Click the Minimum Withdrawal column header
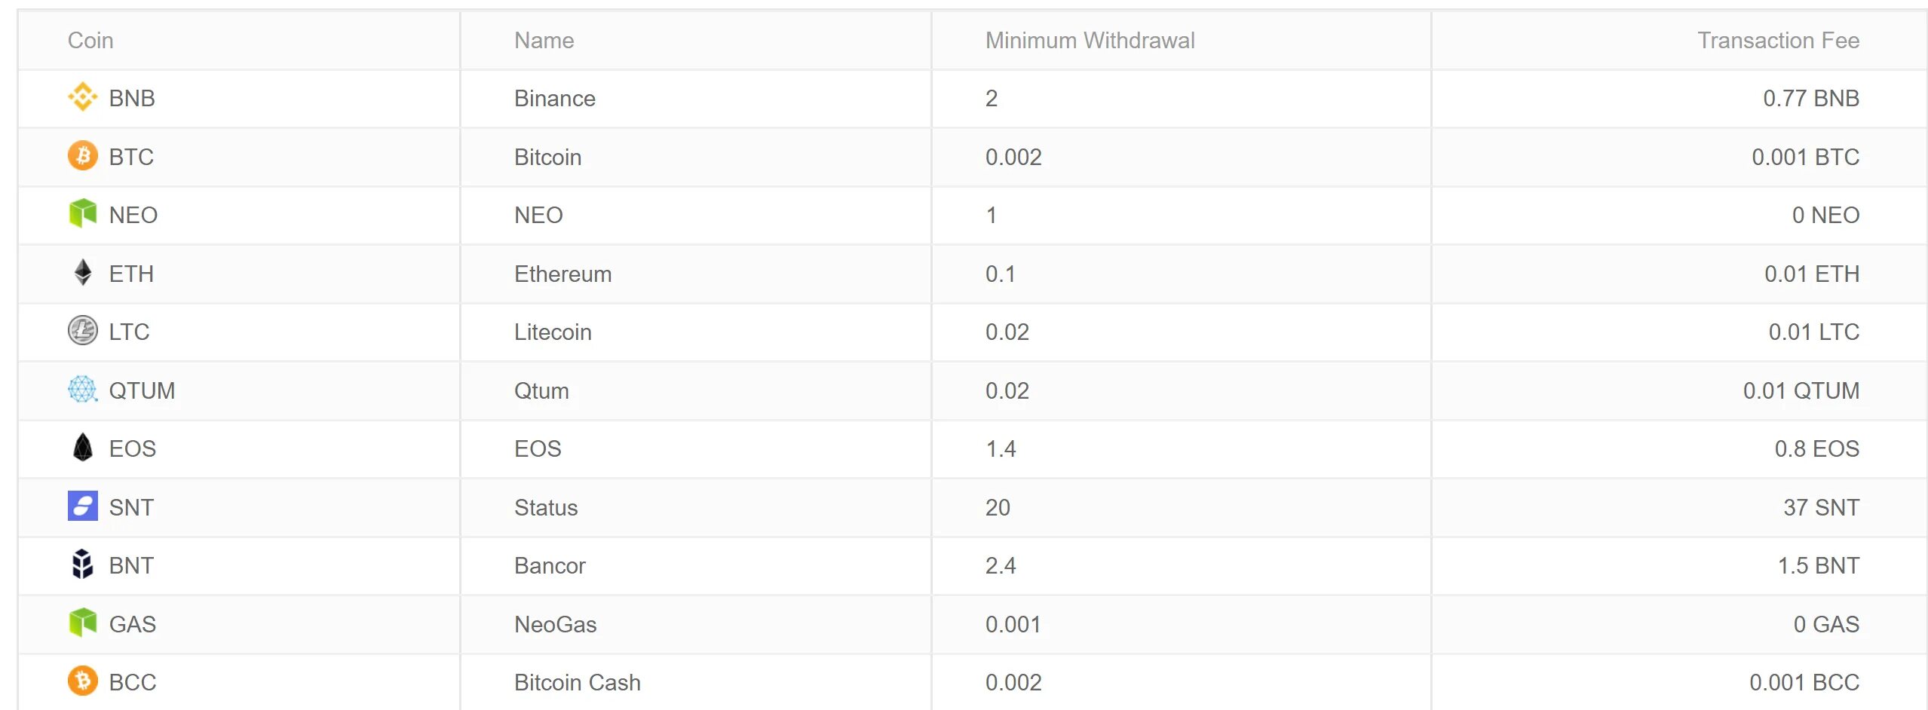Viewport: 1928px width, 710px height. 1090,41
